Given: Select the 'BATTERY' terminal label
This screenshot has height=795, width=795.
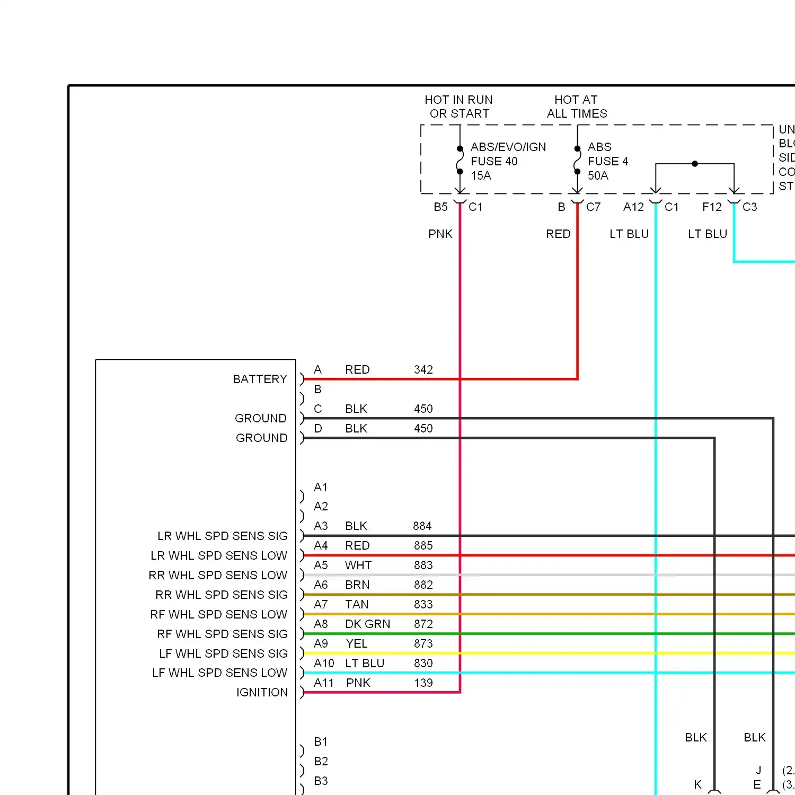Looking at the screenshot, I should (x=260, y=379).
